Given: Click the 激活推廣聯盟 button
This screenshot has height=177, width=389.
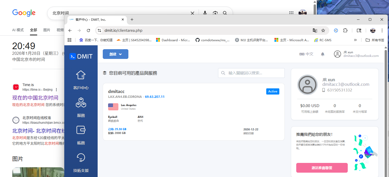Looking at the screenshot, I should click(322, 168).
